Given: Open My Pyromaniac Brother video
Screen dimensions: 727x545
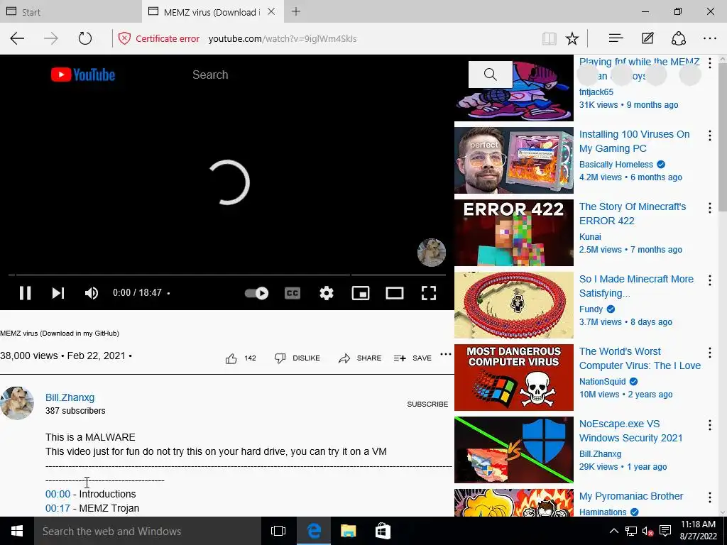Looking at the screenshot, I should [x=631, y=496].
